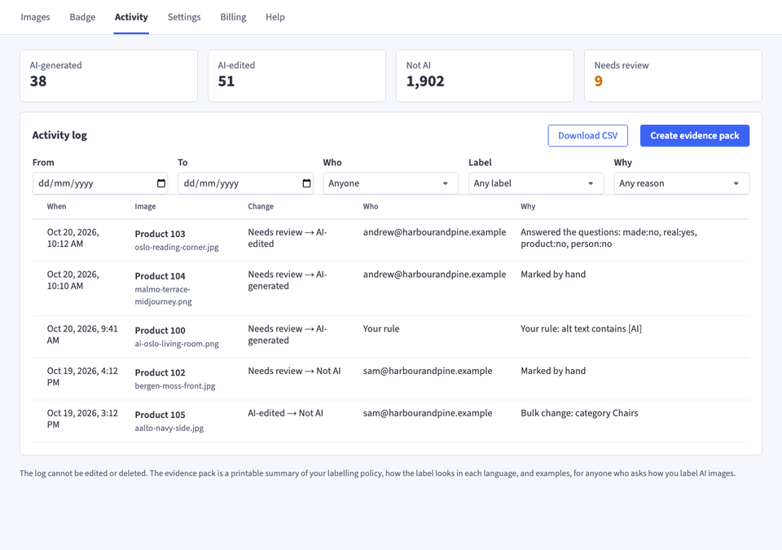Select Product 105 in the activity log

point(160,416)
